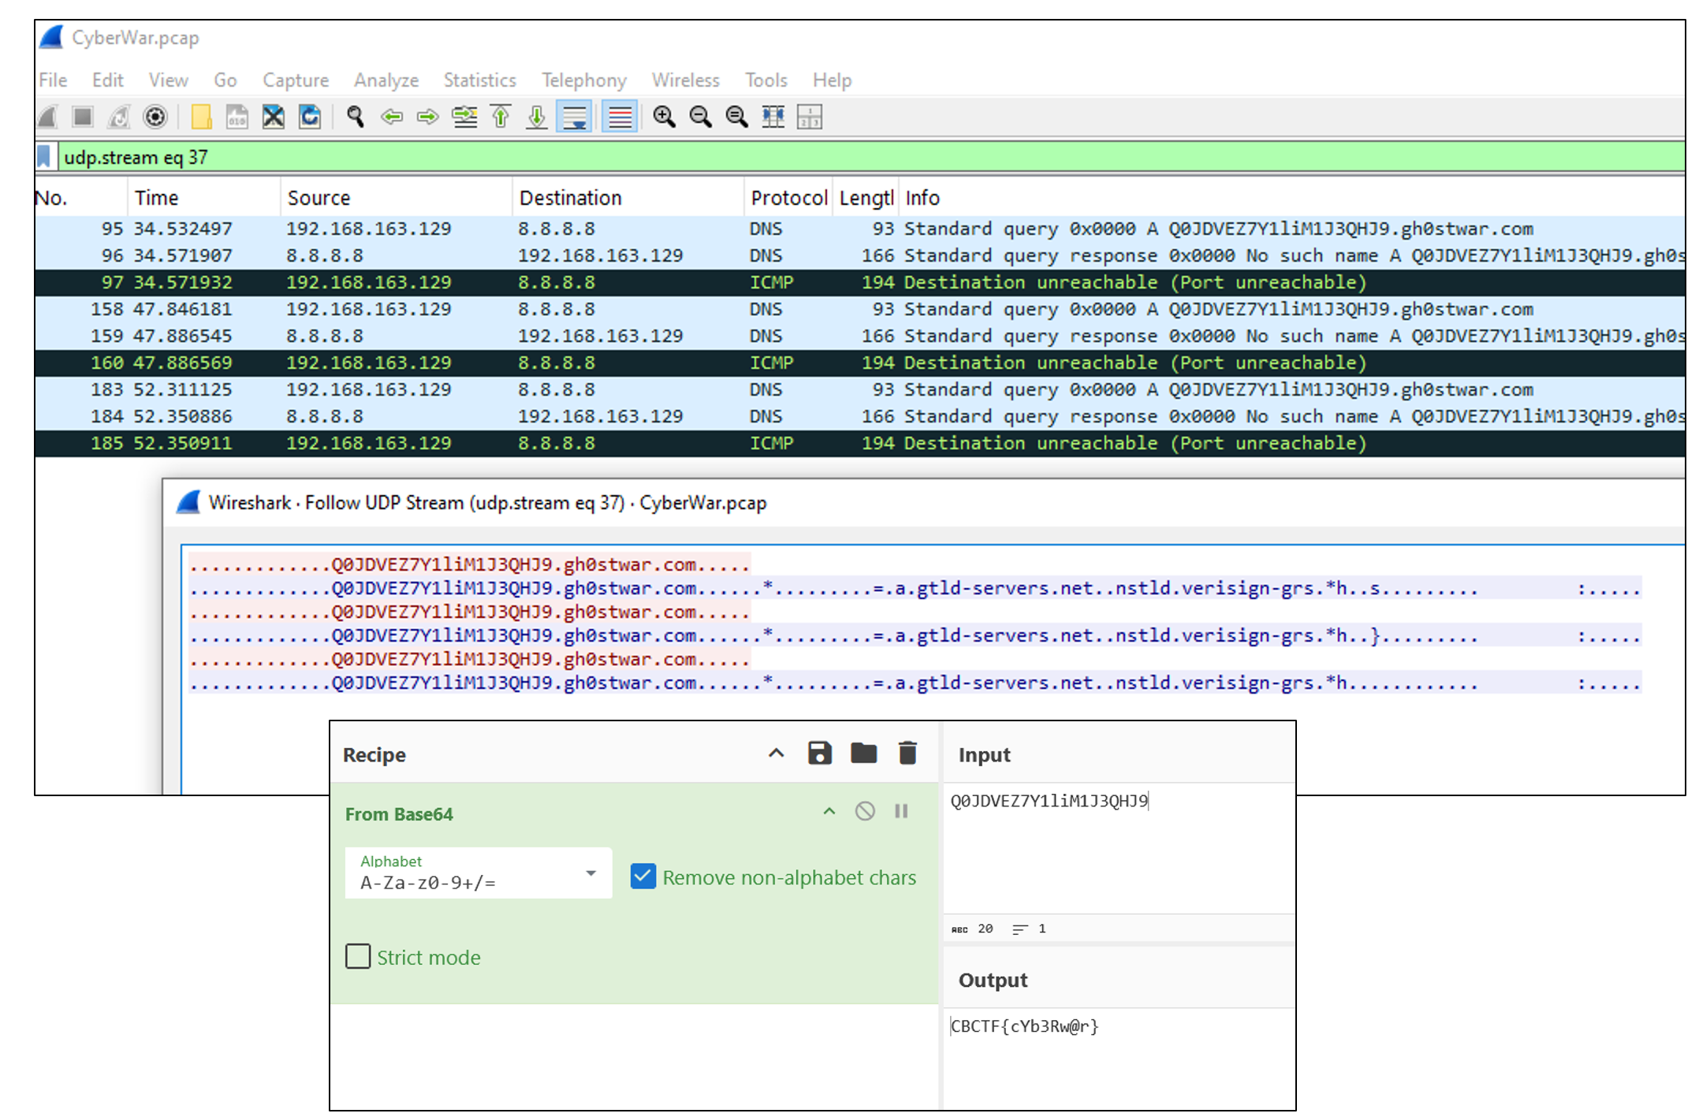Open the Analyze menu
Image resolution: width=1699 pixels, height=1117 pixels.
(386, 80)
